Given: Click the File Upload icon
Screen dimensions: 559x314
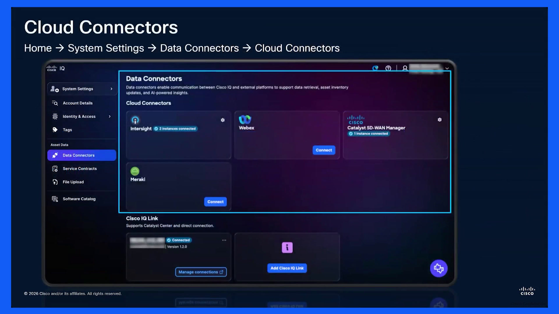Looking at the screenshot, I should [55, 182].
